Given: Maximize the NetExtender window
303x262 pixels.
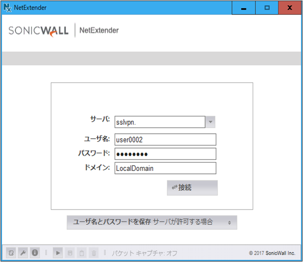Looking at the screenshot, I should coord(267,8).
